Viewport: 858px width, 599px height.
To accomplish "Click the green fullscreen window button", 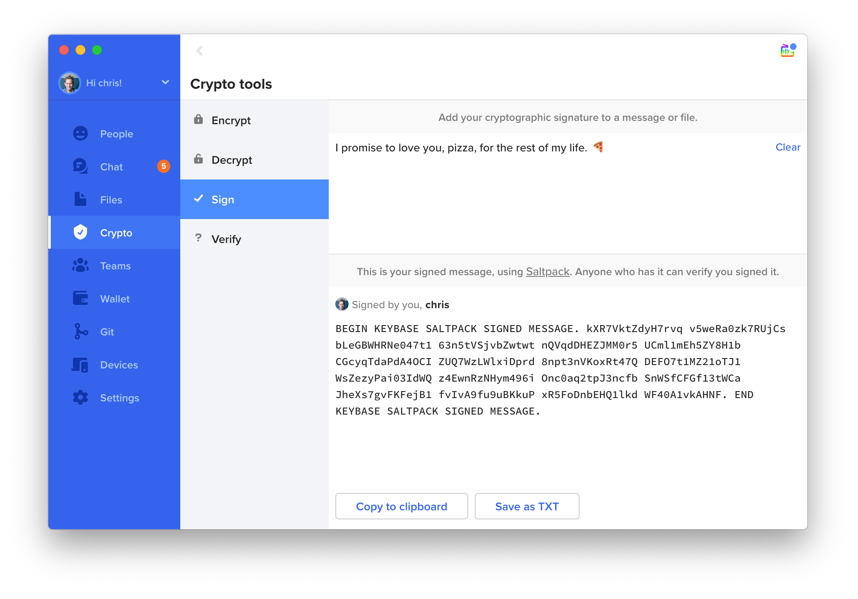I will (97, 50).
